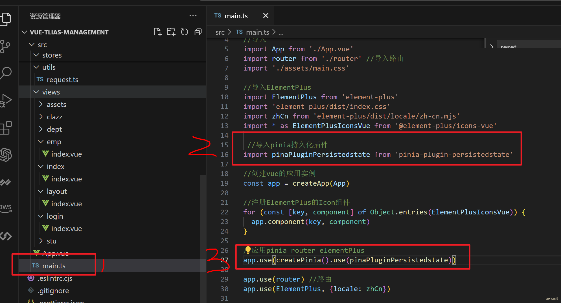The height and width of the screenshot is (303, 561).
Task: Click app.use(ElementPlus, {locale: zhCn}) line
Action: [x=317, y=289]
